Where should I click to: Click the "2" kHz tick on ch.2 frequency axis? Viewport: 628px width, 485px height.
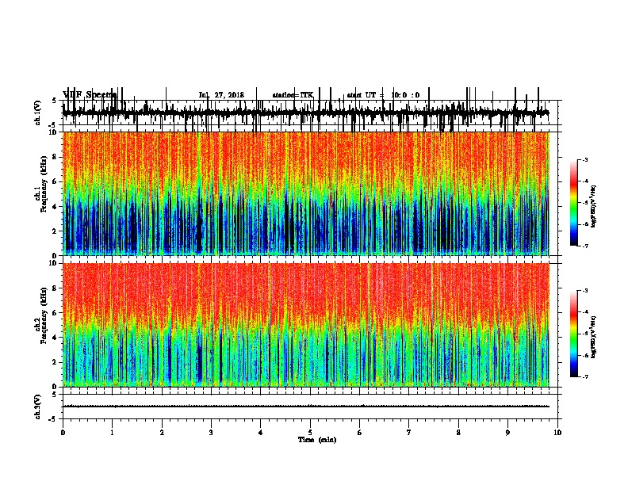click(x=55, y=362)
